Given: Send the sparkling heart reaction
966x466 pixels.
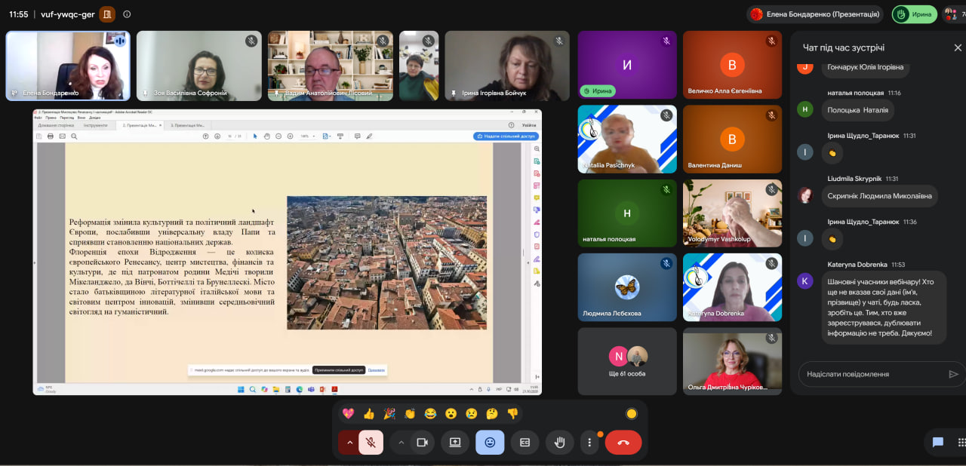Looking at the screenshot, I should pyautogui.click(x=348, y=413).
